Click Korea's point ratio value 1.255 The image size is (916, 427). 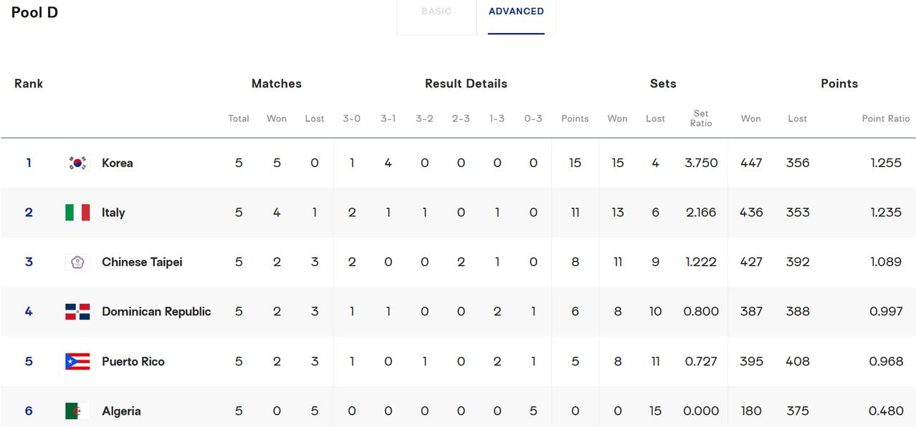886,163
